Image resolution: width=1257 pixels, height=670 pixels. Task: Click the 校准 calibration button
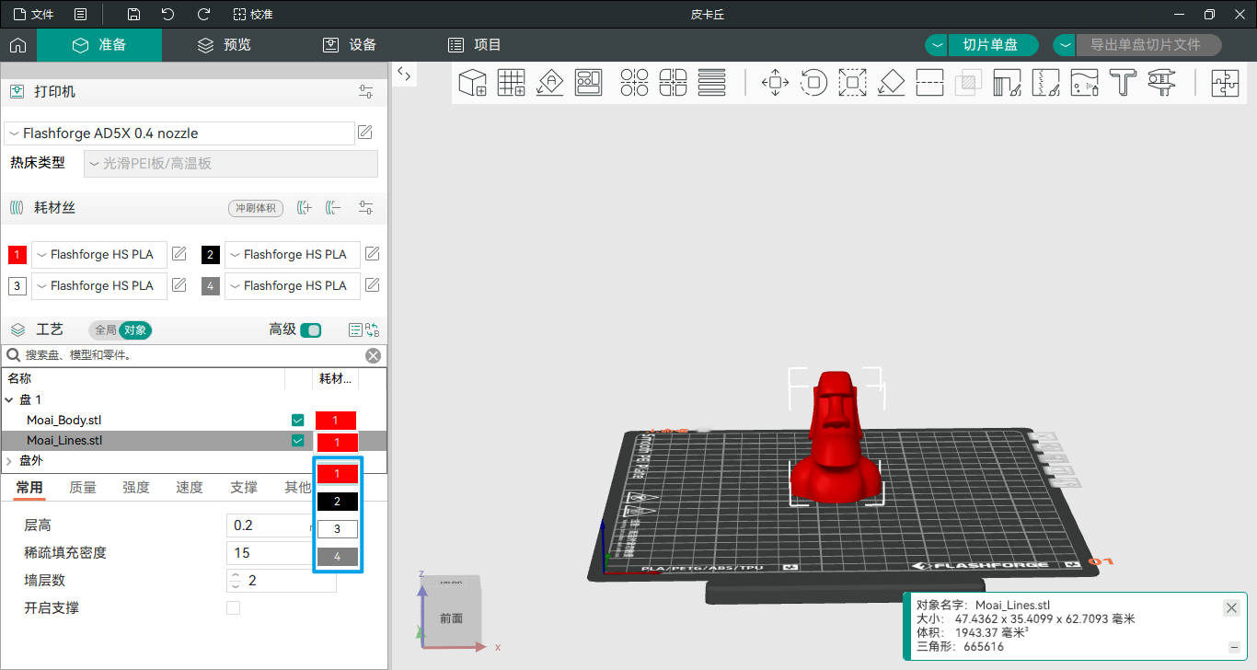coord(253,15)
